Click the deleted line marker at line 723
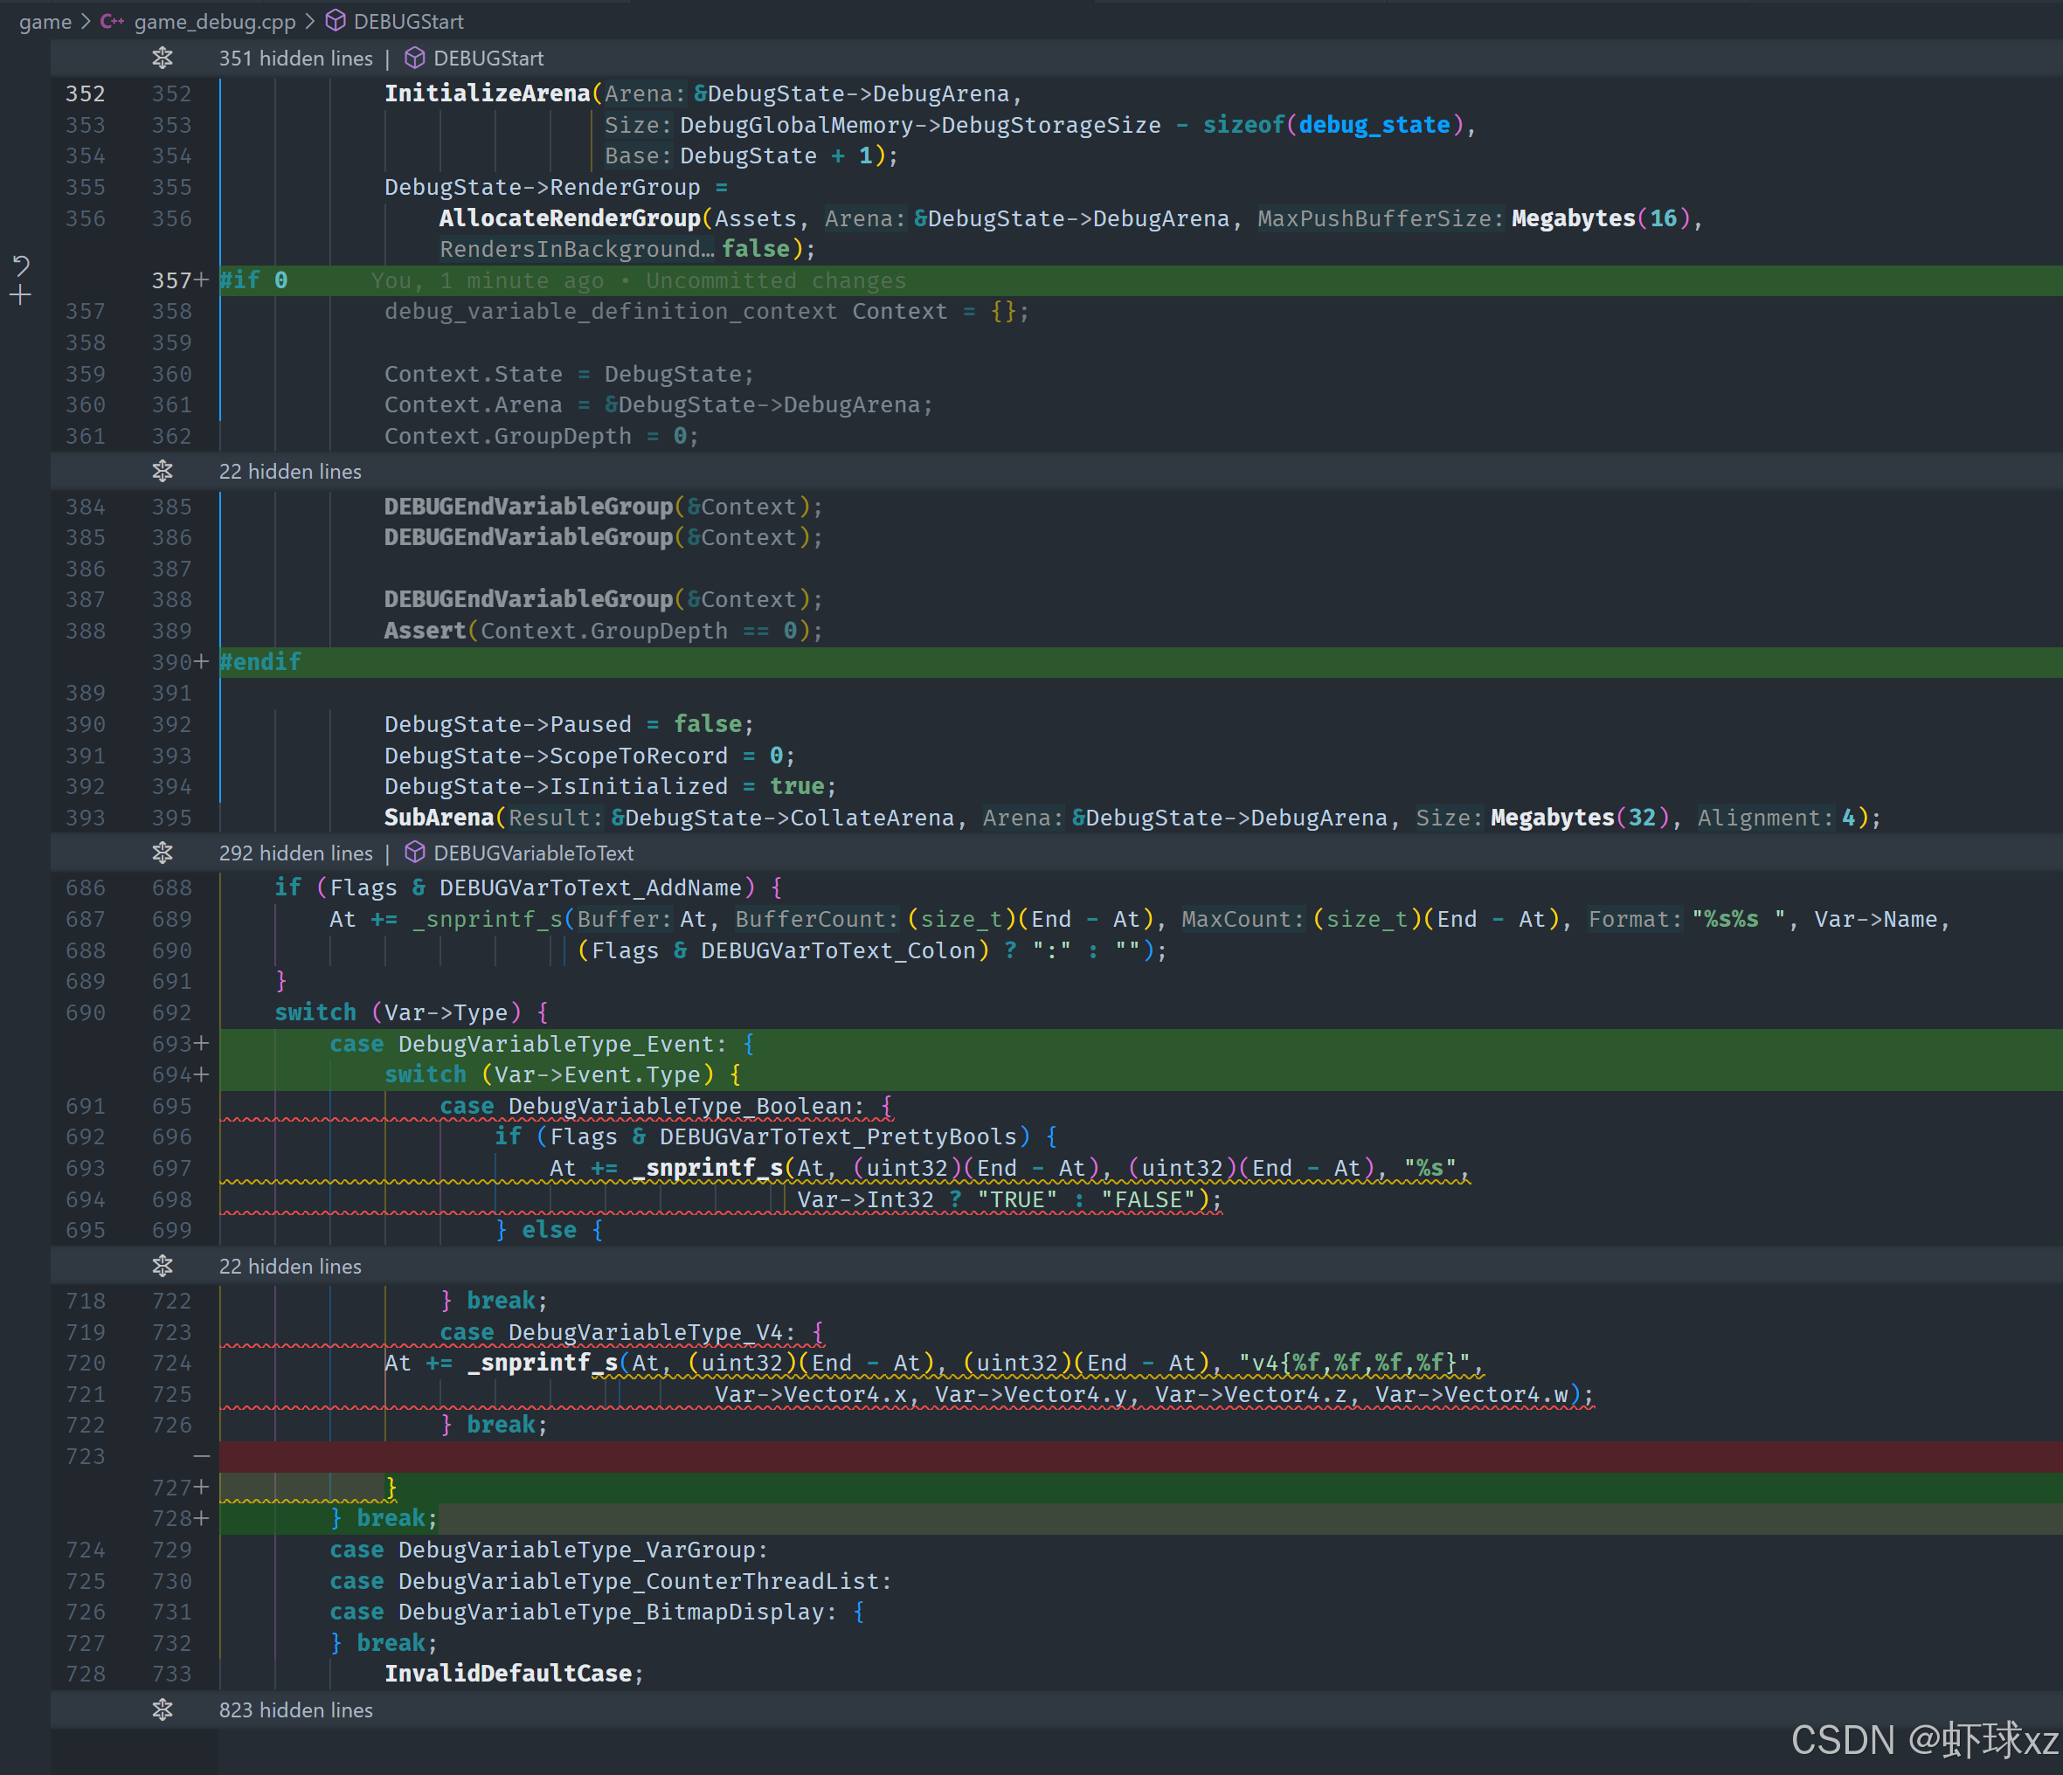The width and height of the screenshot is (2063, 1775). click(201, 1456)
